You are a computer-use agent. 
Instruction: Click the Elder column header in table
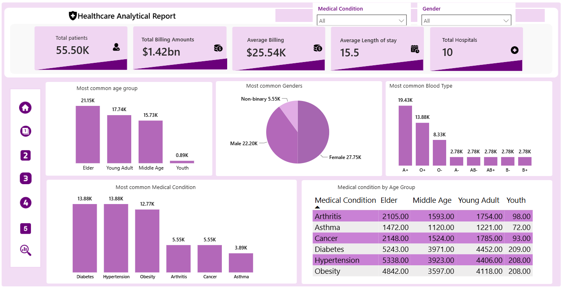coord(389,200)
